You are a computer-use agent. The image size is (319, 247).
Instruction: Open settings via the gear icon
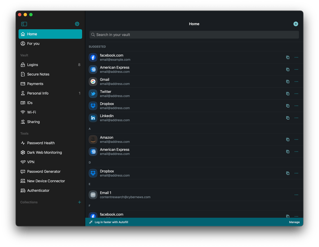[77, 24]
